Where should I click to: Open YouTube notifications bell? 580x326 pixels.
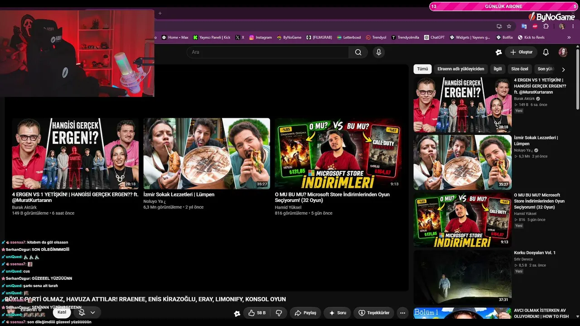pos(546,52)
